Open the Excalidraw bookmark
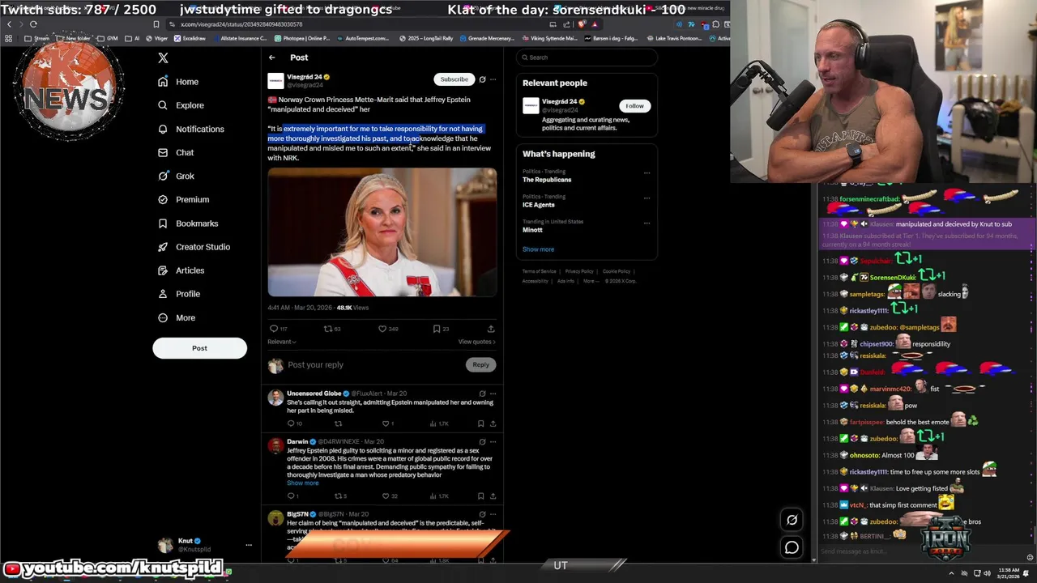This screenshot has width=1037, height=583. pos(190,38)
